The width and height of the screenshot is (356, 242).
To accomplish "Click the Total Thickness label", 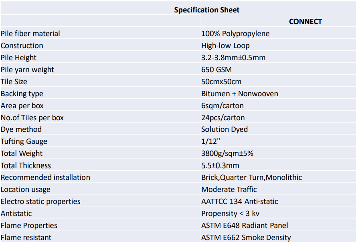I will [26, 165].
